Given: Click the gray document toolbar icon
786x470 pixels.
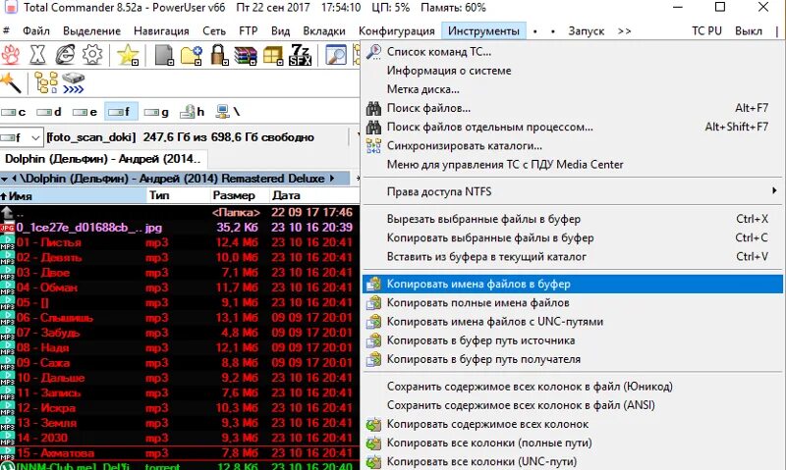Looking at the screenshot, I should click(x=164, y=55).
